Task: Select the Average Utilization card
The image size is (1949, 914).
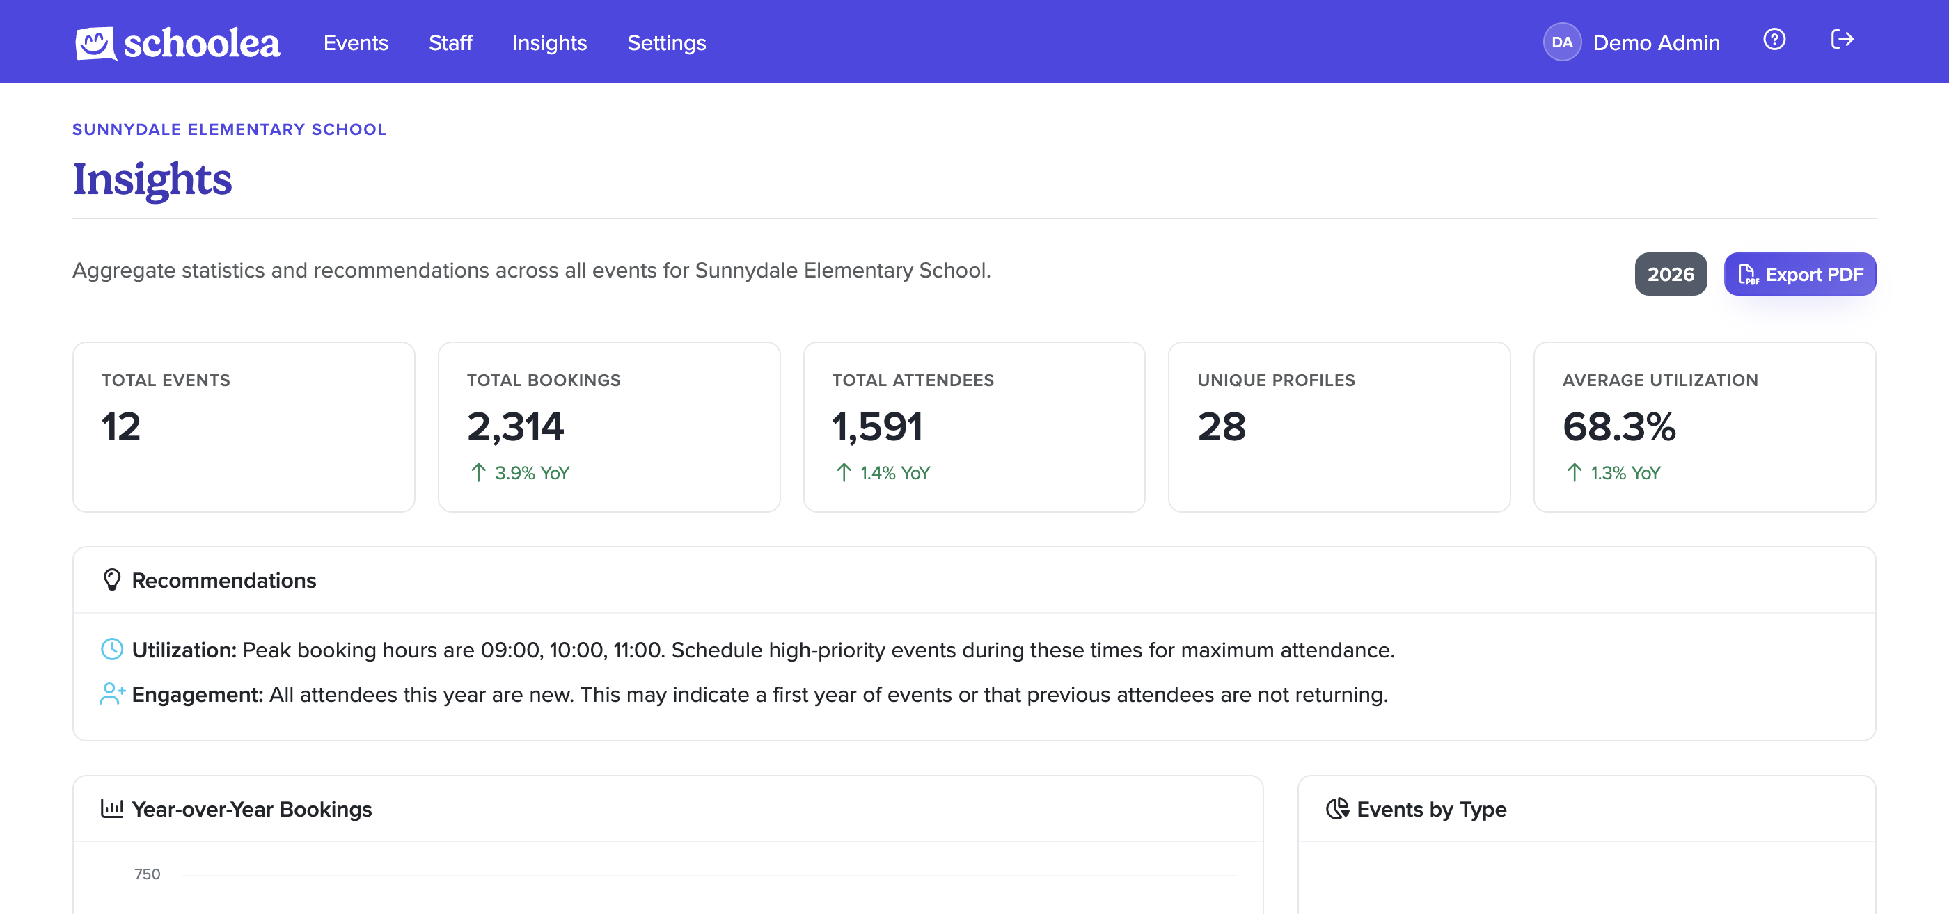Action: pyautogui.click(x=1705, y=427)
